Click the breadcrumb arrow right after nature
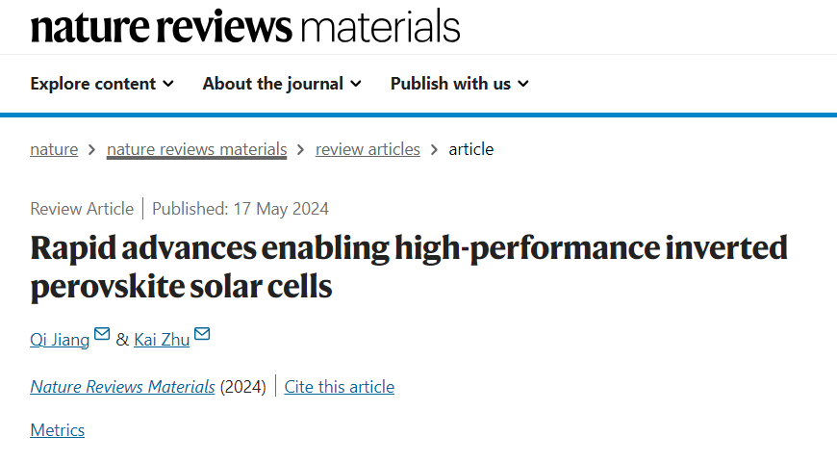Image resolution: width=837 pixels, height=462 pixels. tap(92, 149)
